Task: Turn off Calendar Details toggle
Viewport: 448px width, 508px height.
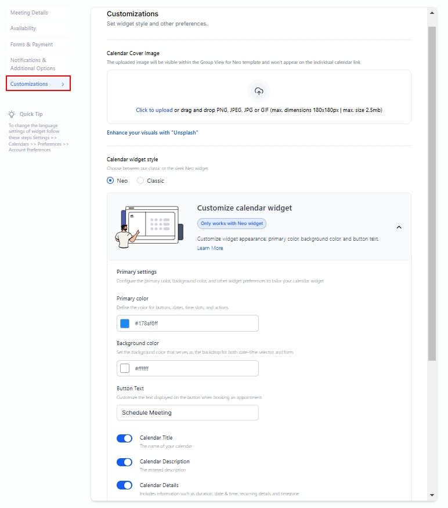Action: coord(125,485)
